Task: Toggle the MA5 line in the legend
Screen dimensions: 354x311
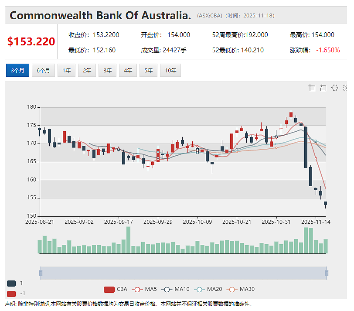Action: click(x=144, y=289)
